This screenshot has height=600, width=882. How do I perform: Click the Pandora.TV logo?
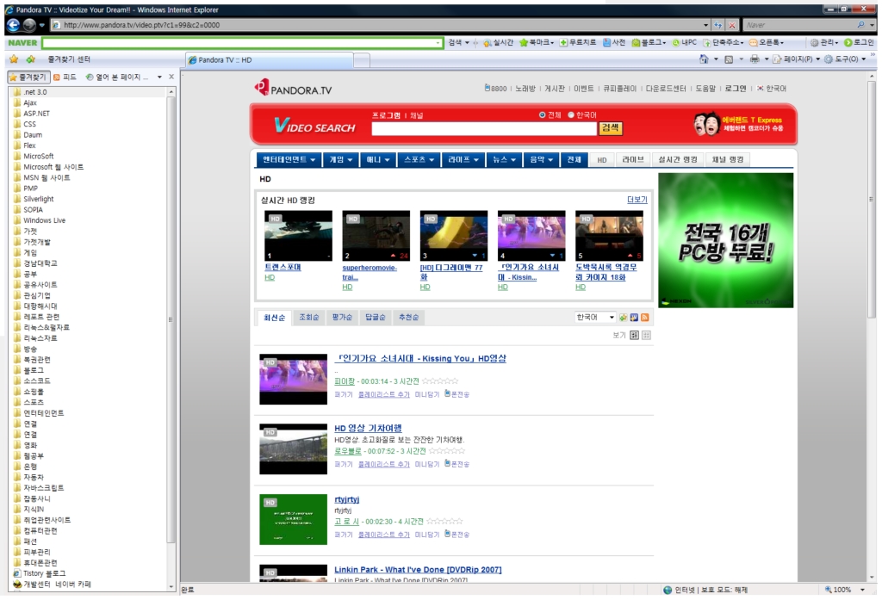pyautogui.click(x=293, y=88)
